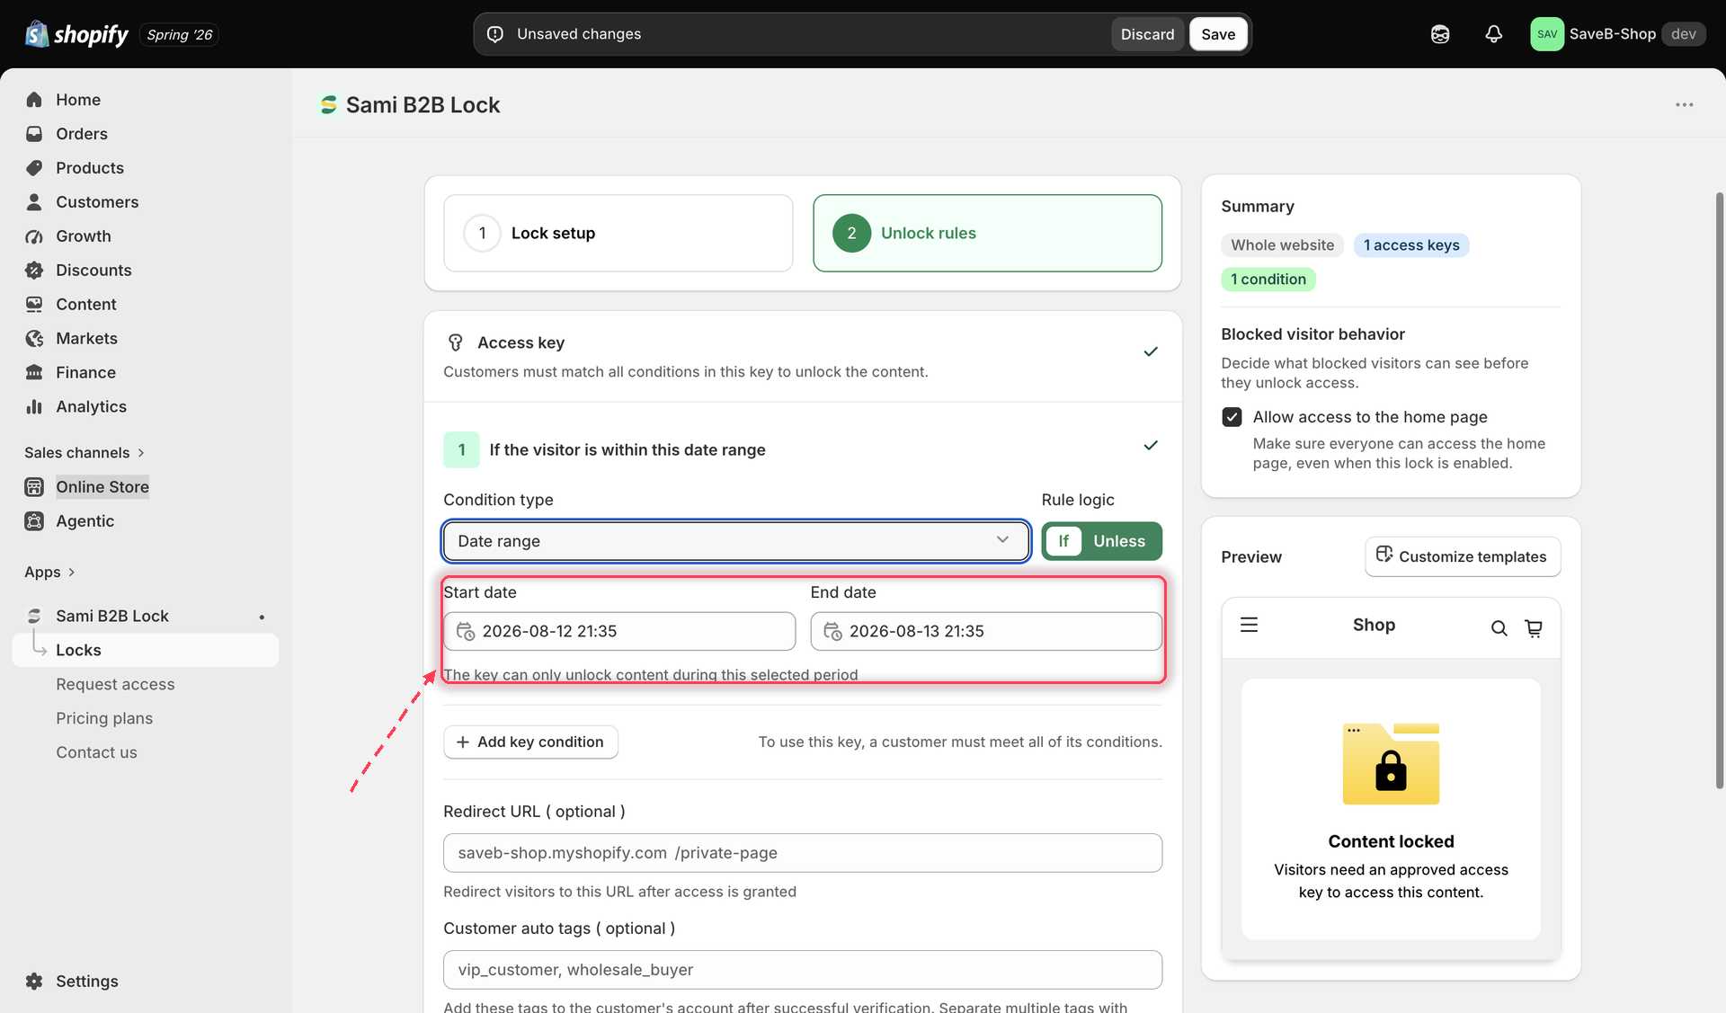Open the Sidekick assistant icon
This screenshot has height=1013, width=1726.
1440,34
